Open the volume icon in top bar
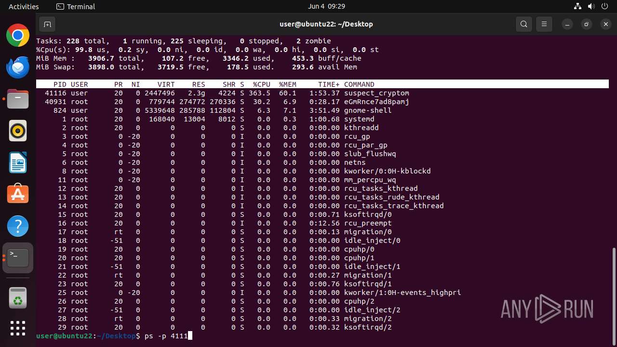Viewport: 617px width, 347px height. point(590,7)
